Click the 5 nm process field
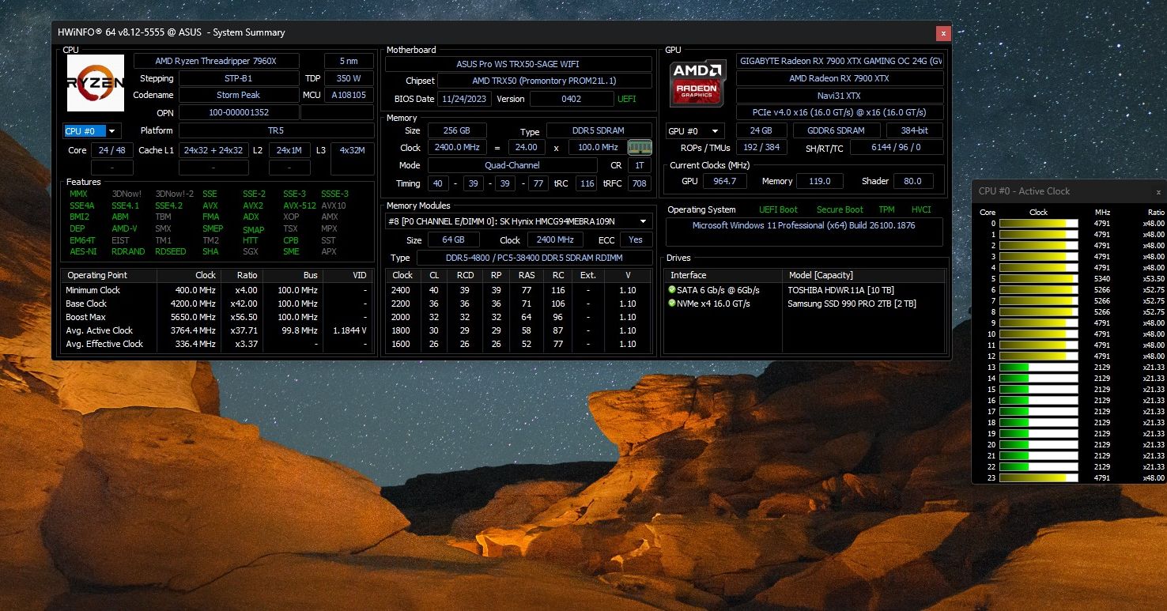 [x=349, y=62]
